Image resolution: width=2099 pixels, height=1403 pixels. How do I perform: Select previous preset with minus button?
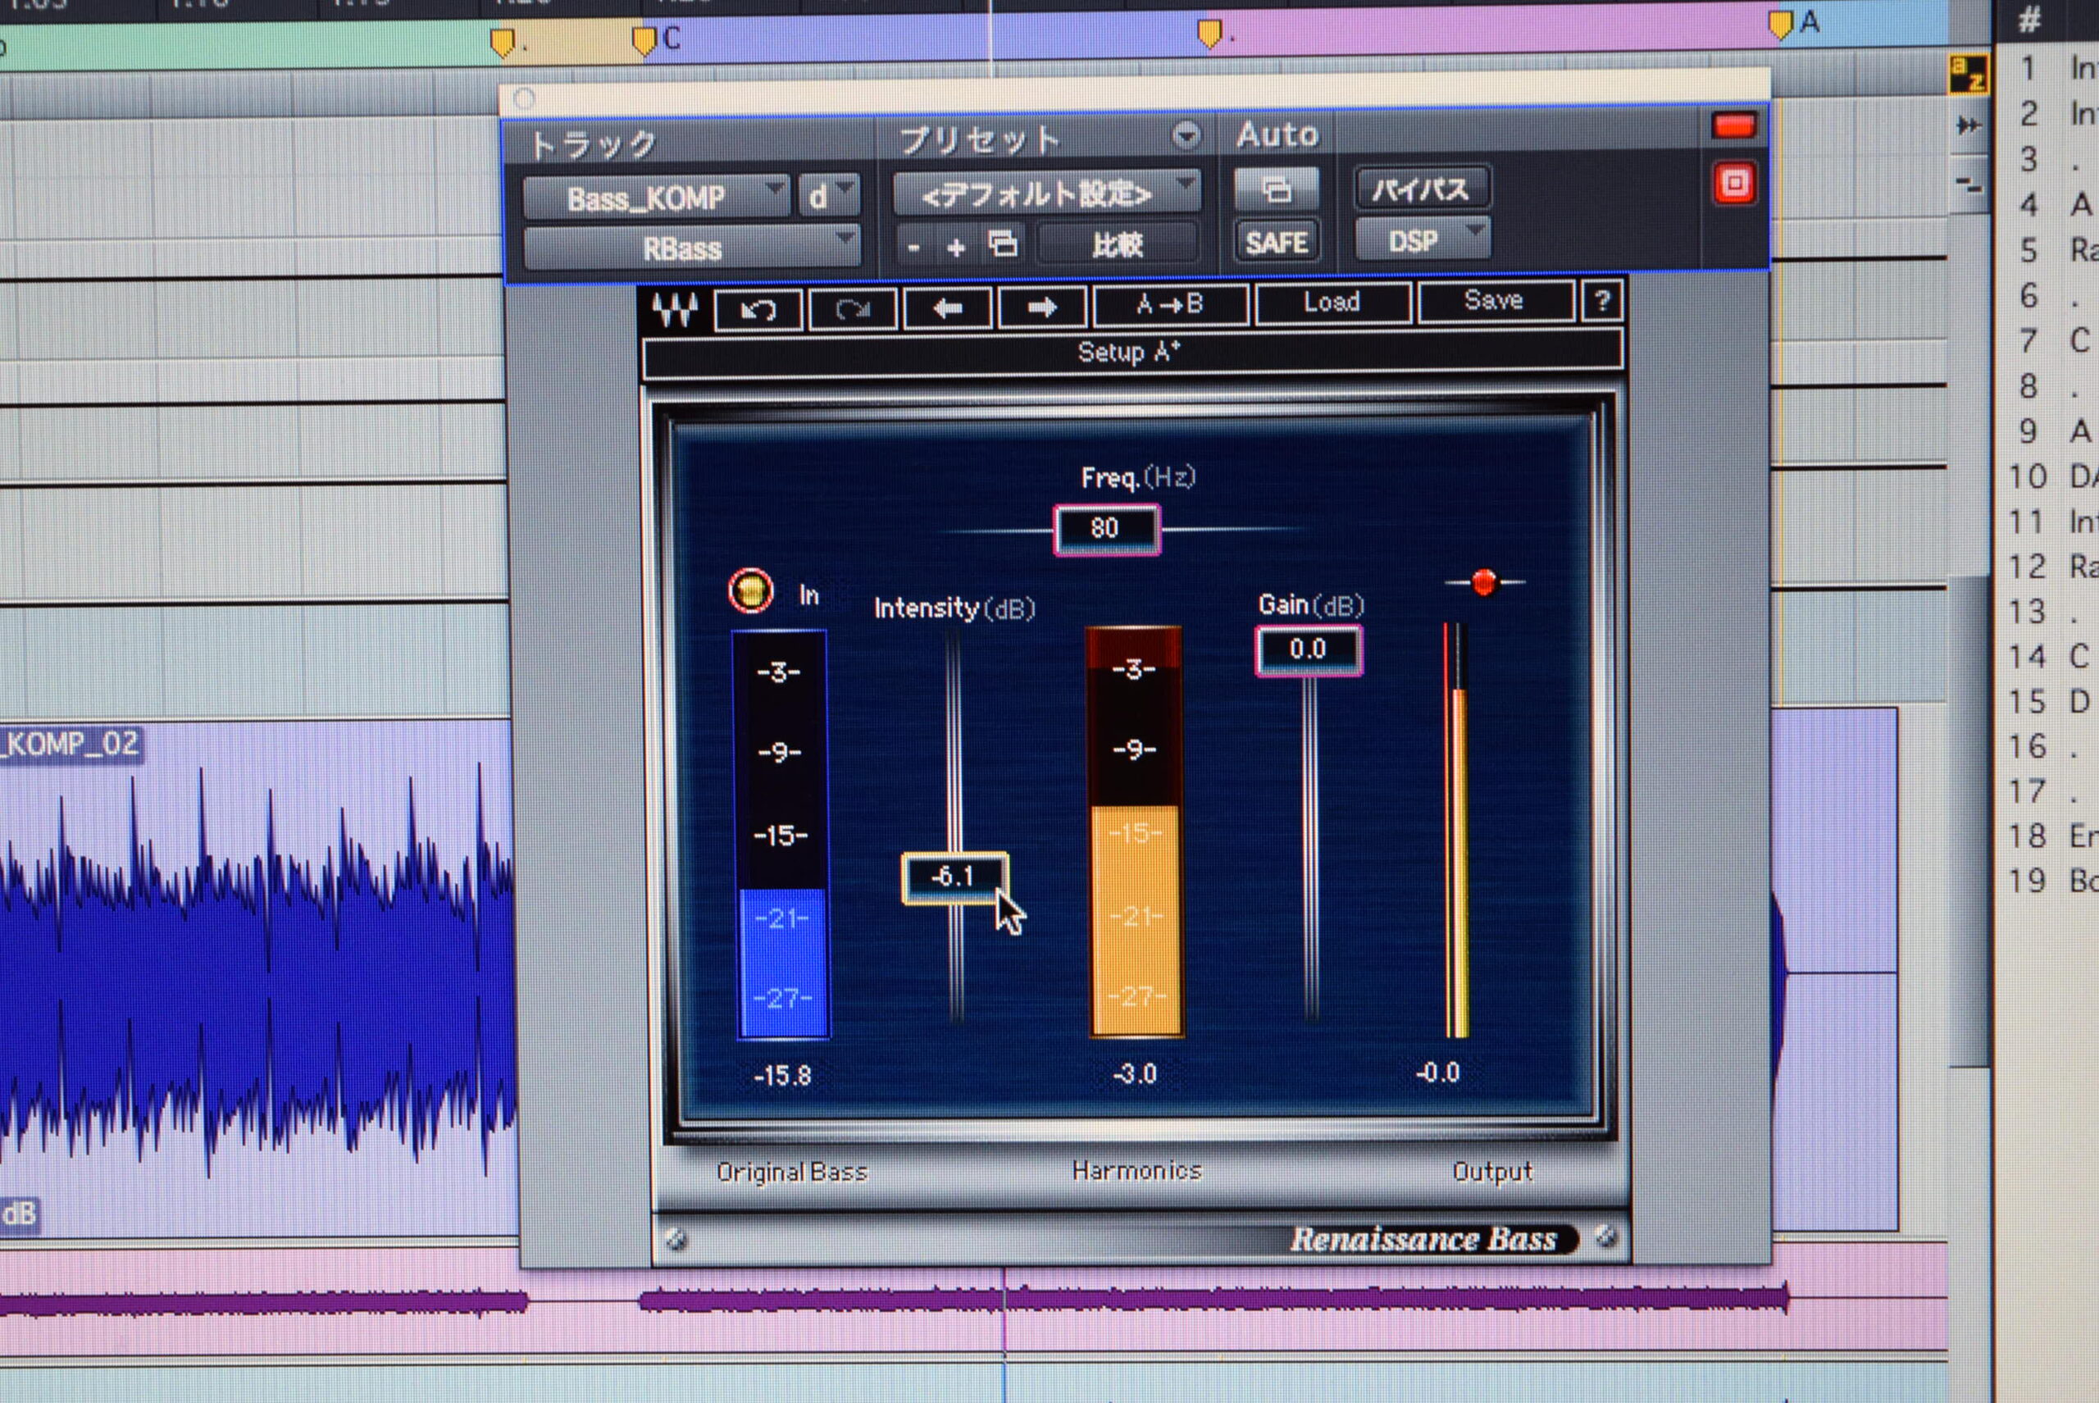(913, 246)
